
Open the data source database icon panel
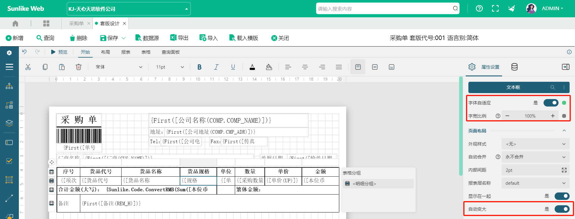pos(514,67)
